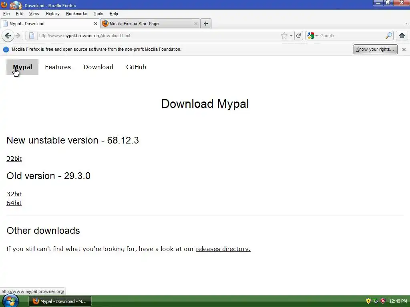Select the Mypal - Download tab
This screenshot has width=410, height=307.
[x=50, y=24]
